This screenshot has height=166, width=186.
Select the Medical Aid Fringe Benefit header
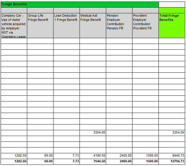(93, 26)
